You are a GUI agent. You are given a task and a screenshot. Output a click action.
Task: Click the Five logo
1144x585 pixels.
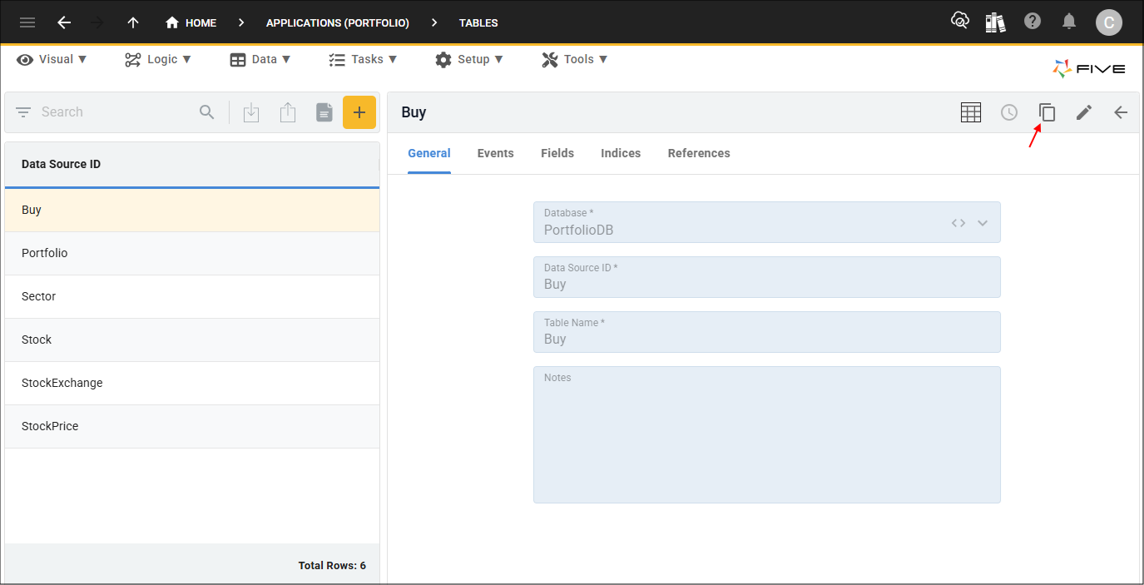[x=1089, y=69]
